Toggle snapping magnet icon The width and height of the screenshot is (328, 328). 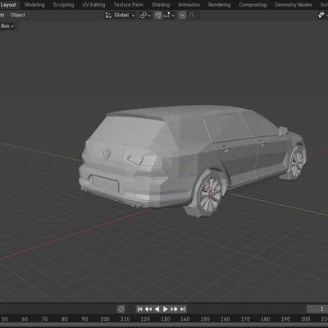[158, 16]
